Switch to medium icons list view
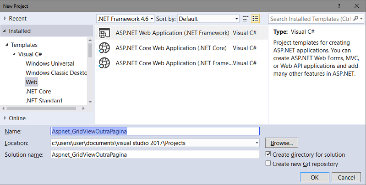Viewport: 366px width, 185px height. 255,19
